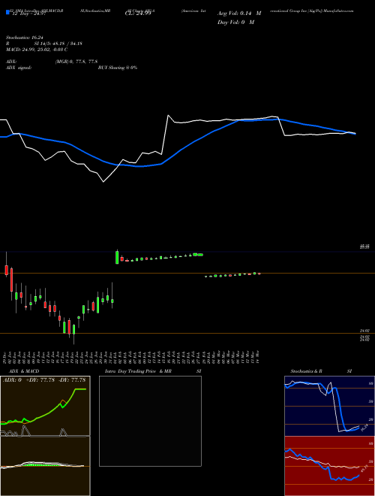Click the 14 Mar date axis label

point(258,356)
